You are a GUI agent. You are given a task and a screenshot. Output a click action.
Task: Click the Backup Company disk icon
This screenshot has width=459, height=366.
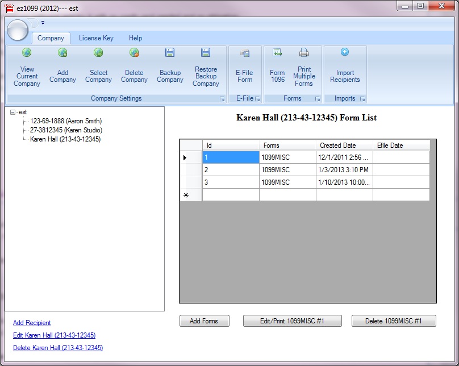coord(170,53)
